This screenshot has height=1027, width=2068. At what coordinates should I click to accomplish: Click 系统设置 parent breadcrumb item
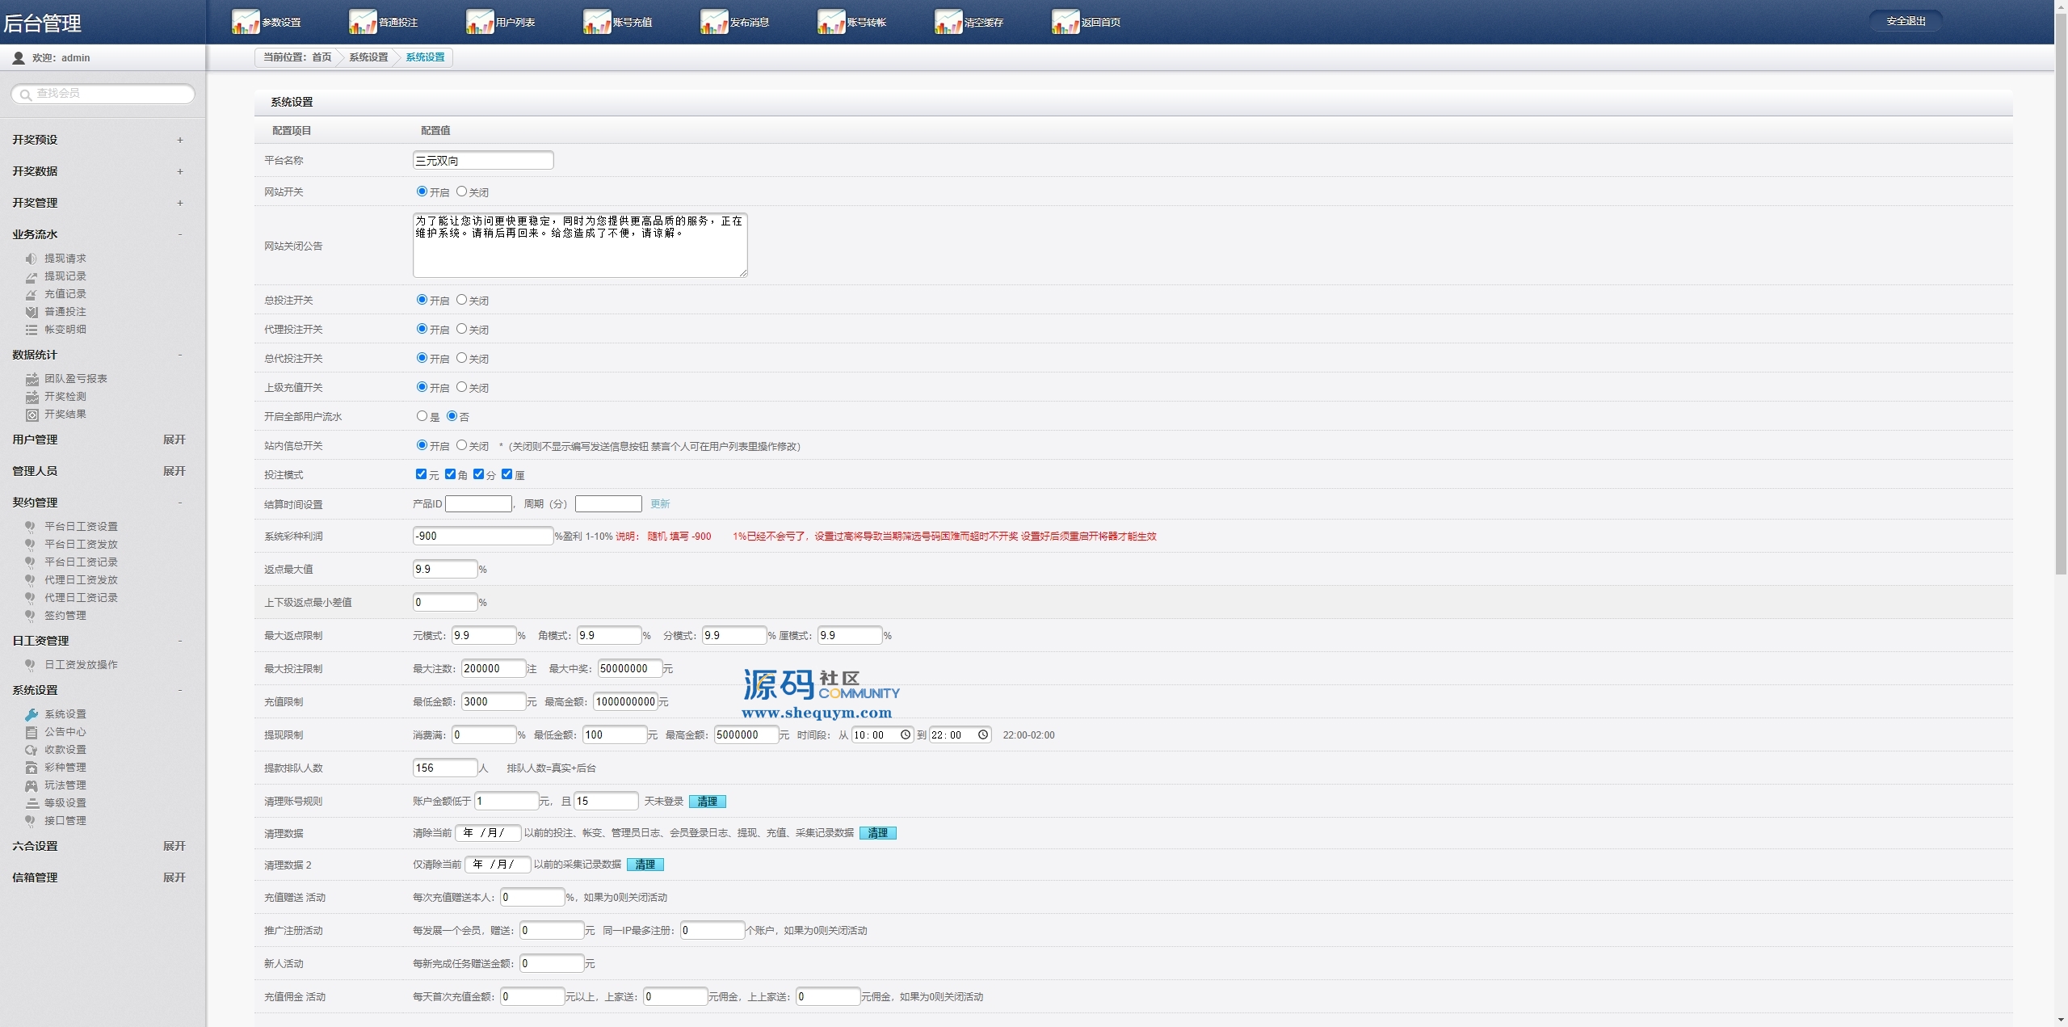click(368, 57)
